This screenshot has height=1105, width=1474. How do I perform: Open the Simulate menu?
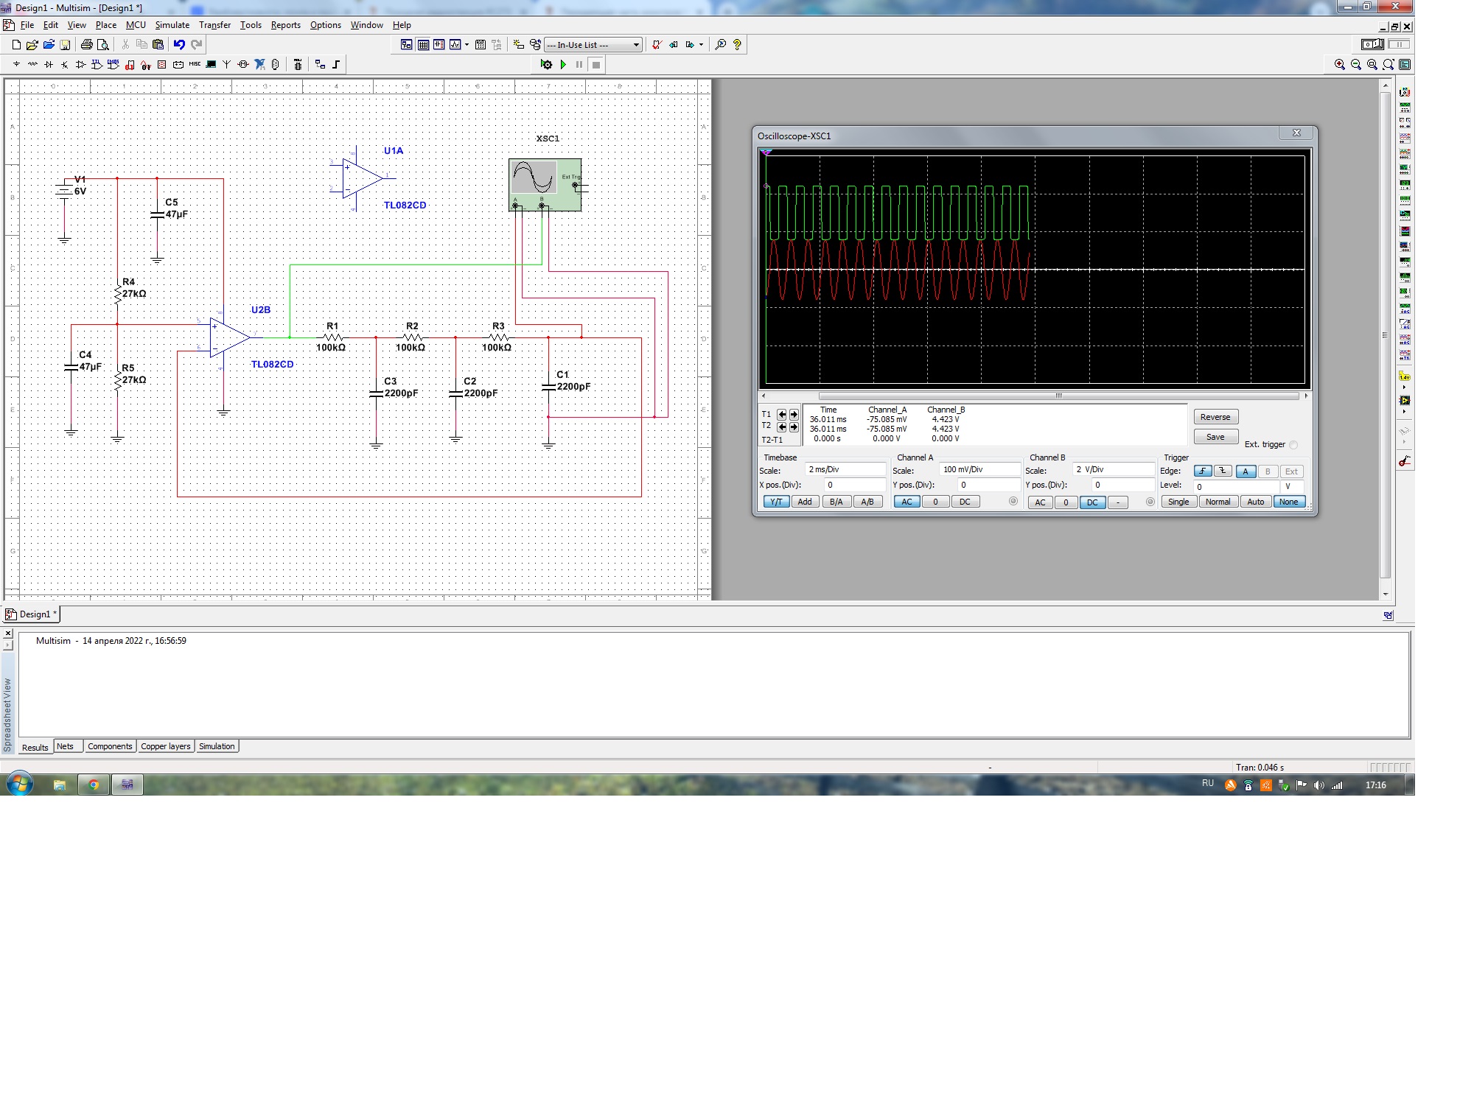[172, 25]
